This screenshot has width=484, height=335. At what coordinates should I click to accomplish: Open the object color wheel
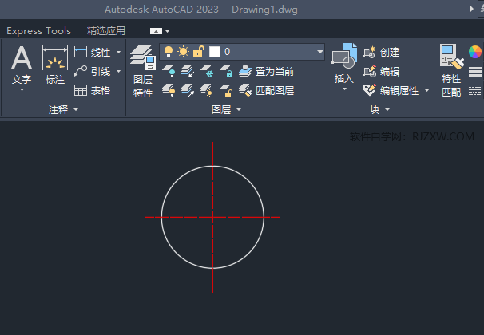[475, 52]
